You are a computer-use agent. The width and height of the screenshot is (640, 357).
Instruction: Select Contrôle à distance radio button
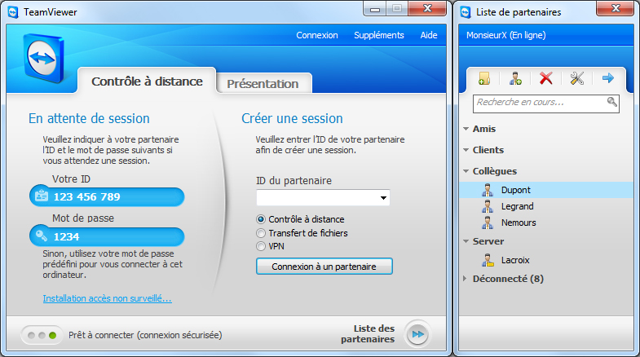coord(260,219)
